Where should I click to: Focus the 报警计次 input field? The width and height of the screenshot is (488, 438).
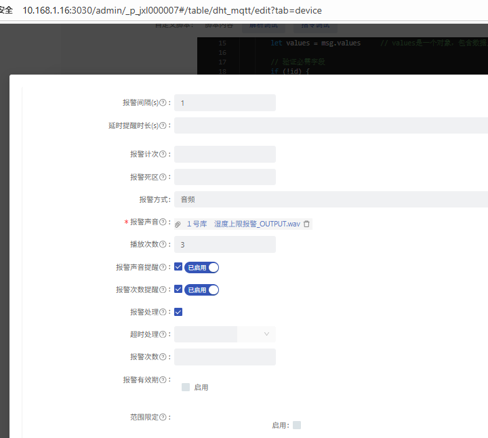[x=225, y=154]
